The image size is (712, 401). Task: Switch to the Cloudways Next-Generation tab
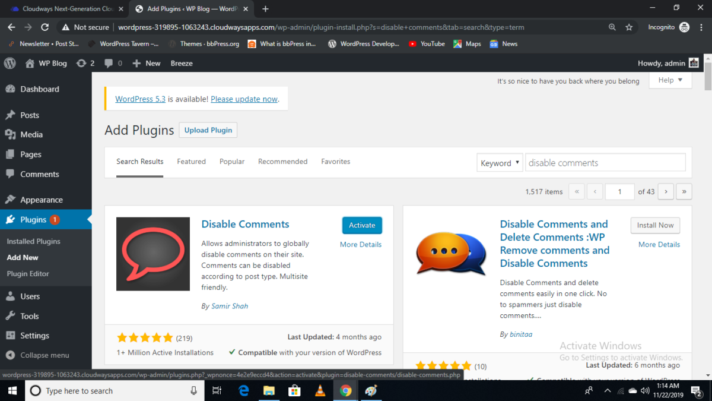[68, 9]
